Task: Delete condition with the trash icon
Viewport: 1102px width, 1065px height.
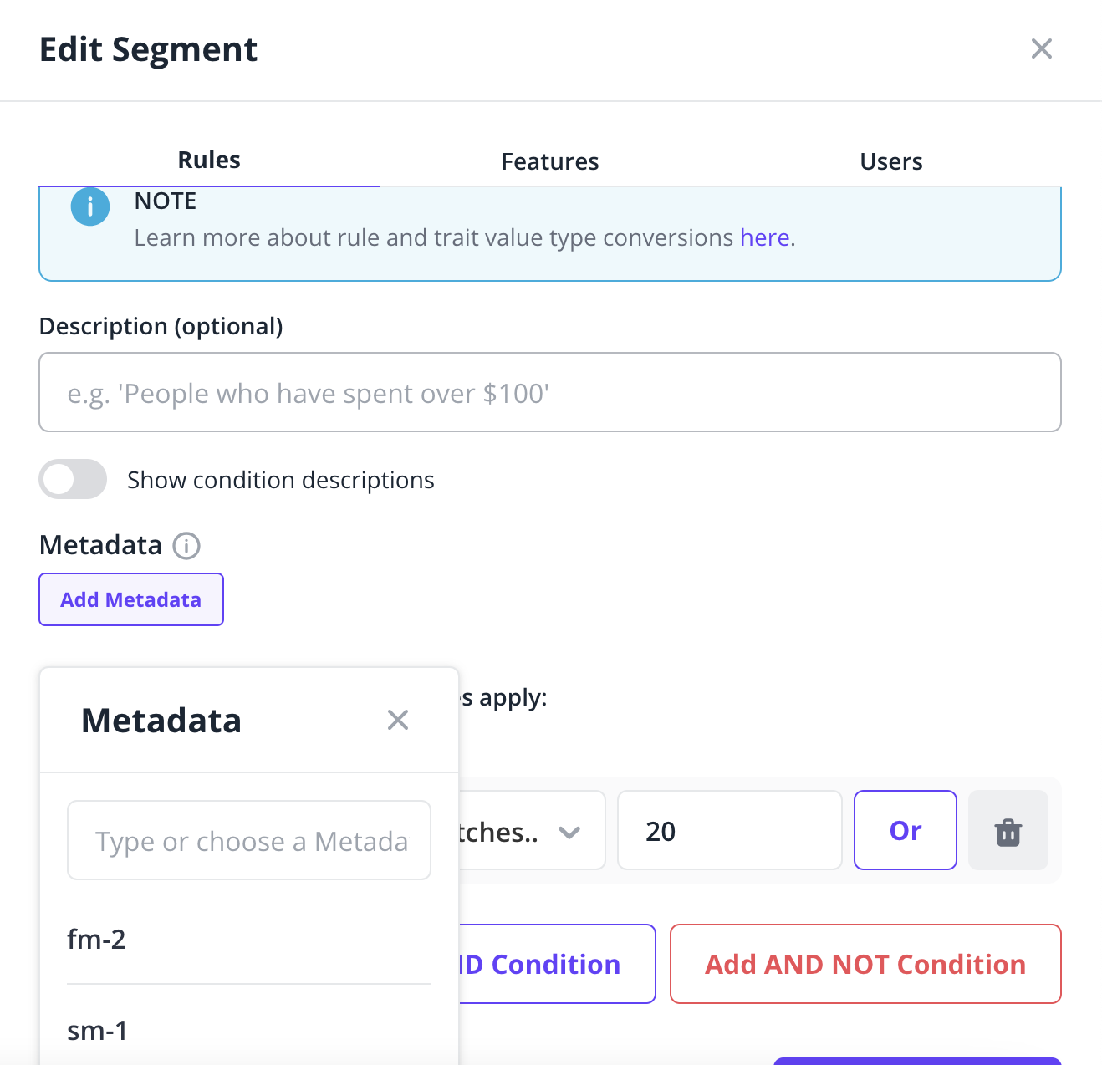Action: click(x=1008, y=831)
